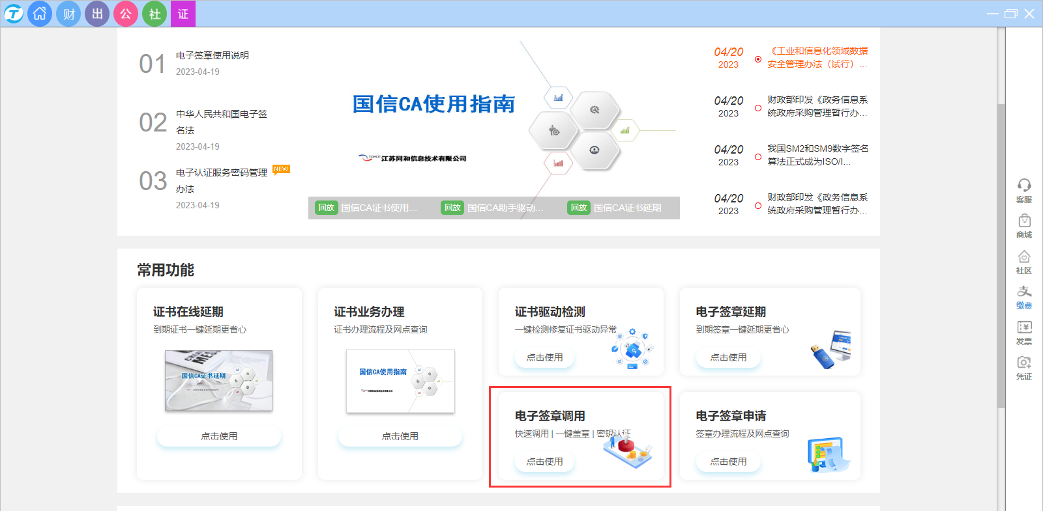1043x511 pixels.
Task: Click 点击使用 under 电子签章调用
Action: pyautogui.click(x=544, y=462)
